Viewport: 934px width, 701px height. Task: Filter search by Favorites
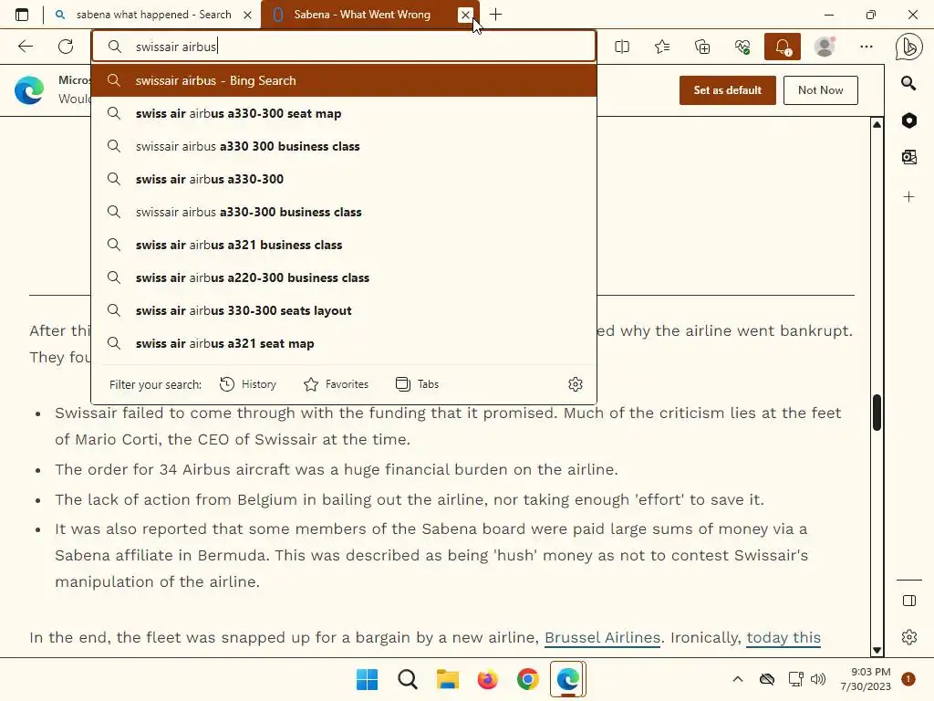click(336, 384)
